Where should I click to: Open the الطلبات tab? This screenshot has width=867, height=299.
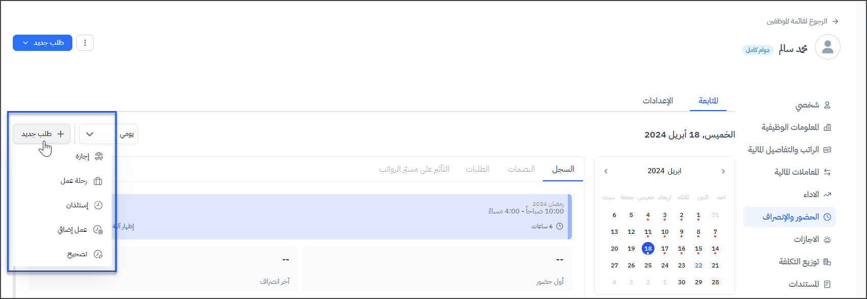pyautogui.click(x=478, y=169)
